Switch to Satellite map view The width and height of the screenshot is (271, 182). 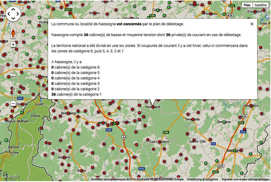click(x=260, y=5)
